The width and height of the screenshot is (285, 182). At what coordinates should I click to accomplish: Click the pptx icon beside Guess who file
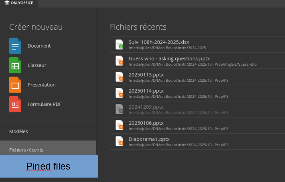(119, 61)
